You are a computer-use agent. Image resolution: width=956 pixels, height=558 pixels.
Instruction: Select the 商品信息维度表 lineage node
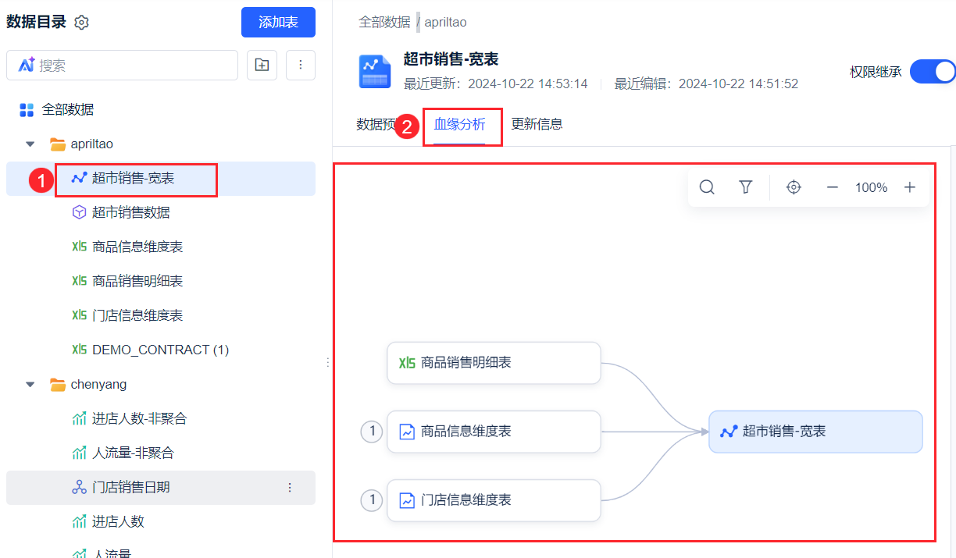[494, 432]
